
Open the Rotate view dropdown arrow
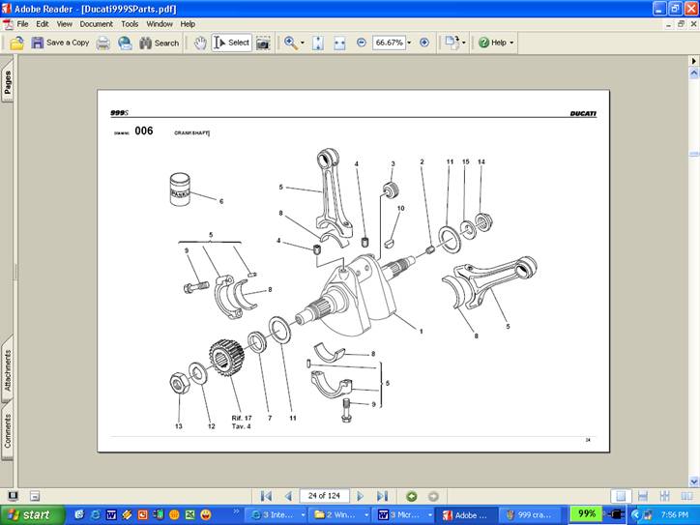pyautogui.click(x=464, y=43)
